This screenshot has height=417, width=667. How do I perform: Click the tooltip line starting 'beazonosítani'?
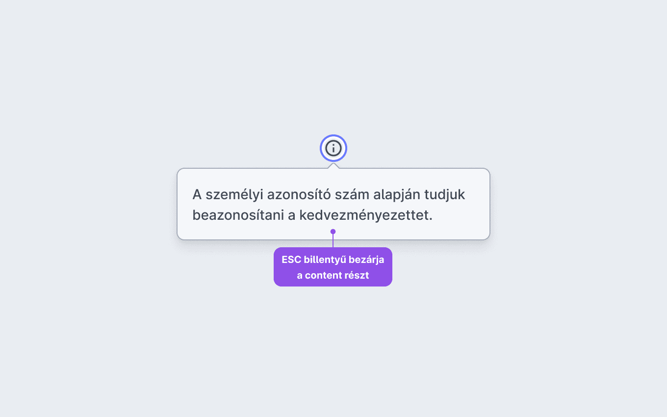coord(312,215)
